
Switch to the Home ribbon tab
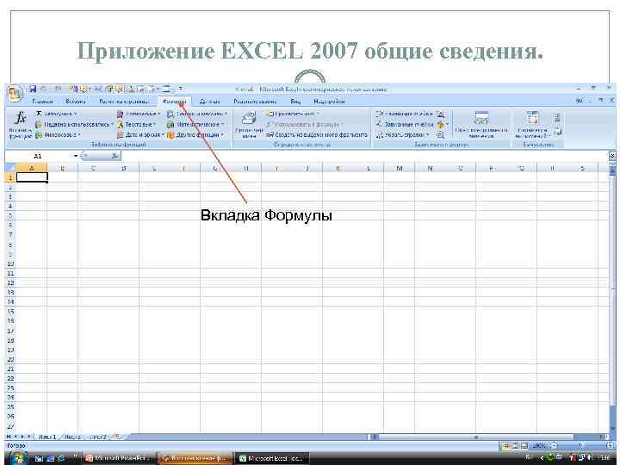pyautogui.click(x=43, y=102)
